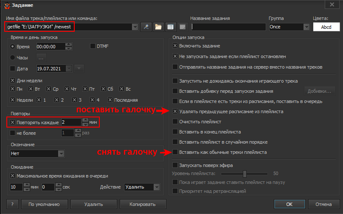Viewport: 343px width, 214px height.
Task: Click the '?' help button
Action: [12, 204]
